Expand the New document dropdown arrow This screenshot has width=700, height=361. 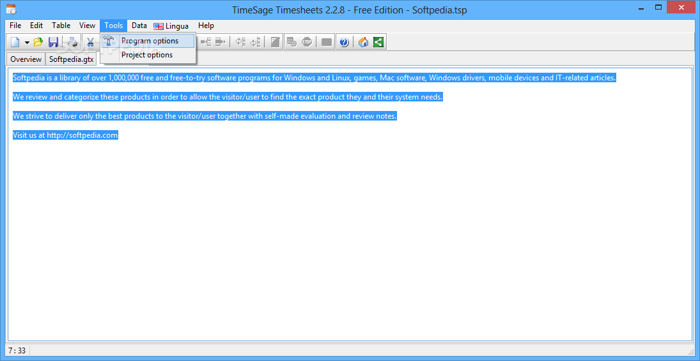point(27,43)
